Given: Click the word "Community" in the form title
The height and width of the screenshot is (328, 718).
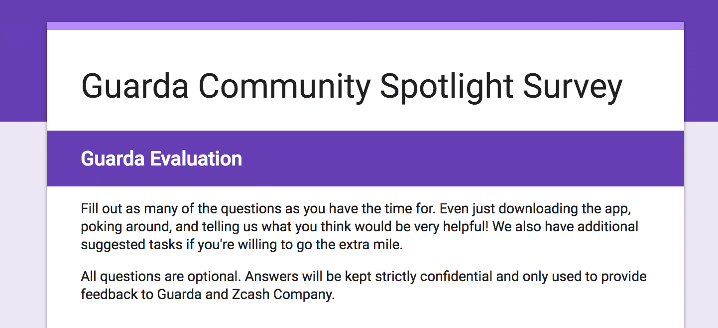Looking at the screenshot, I should [284, 86].
